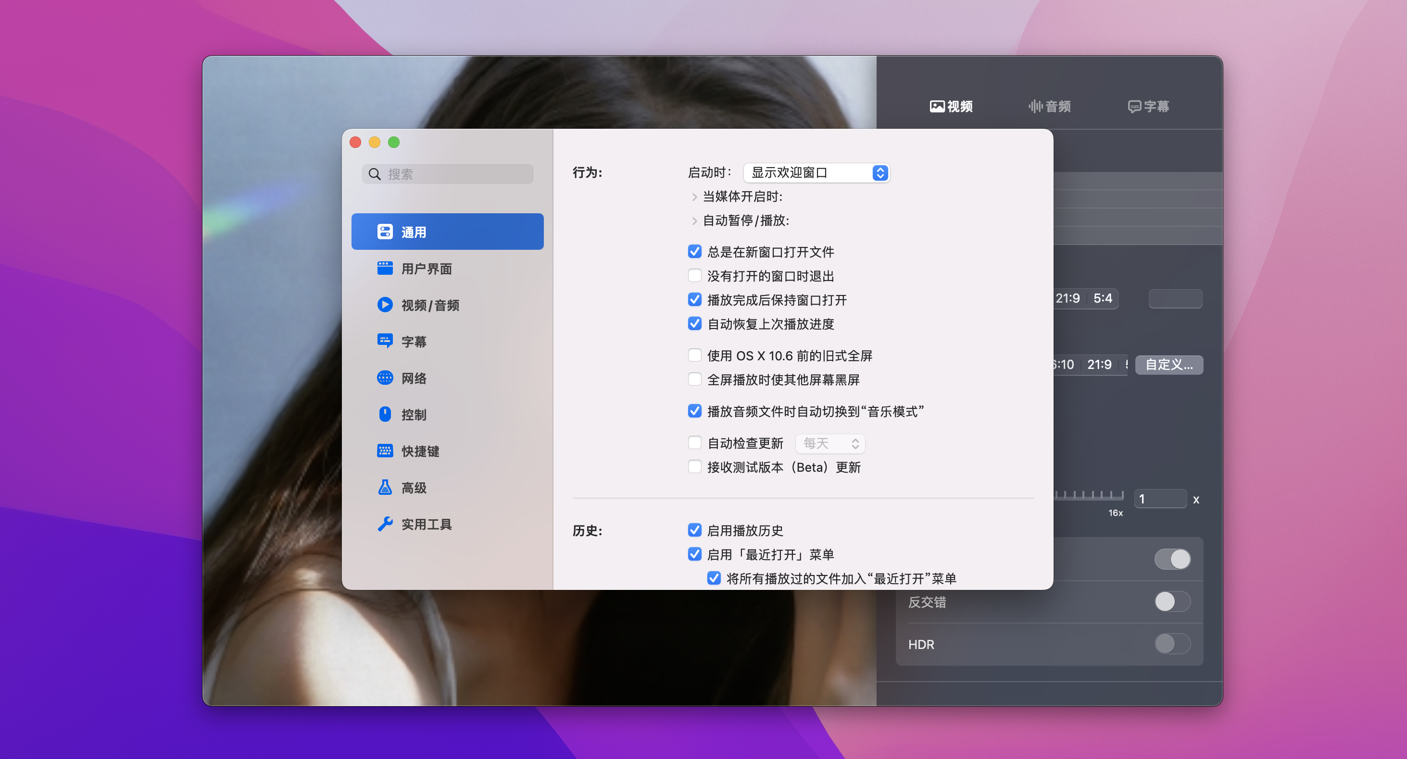
Task: Switch to 字幕 tab in player sidebar
Action: pyautogui.click(x=1149, y=106)
